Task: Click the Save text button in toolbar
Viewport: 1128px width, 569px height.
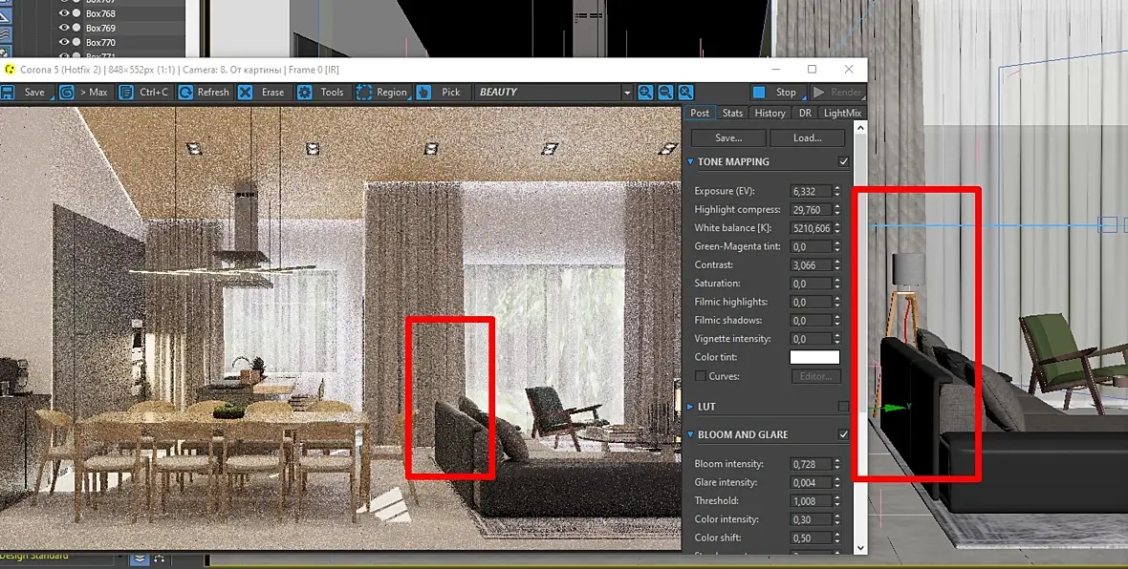Action: (34, 92)
